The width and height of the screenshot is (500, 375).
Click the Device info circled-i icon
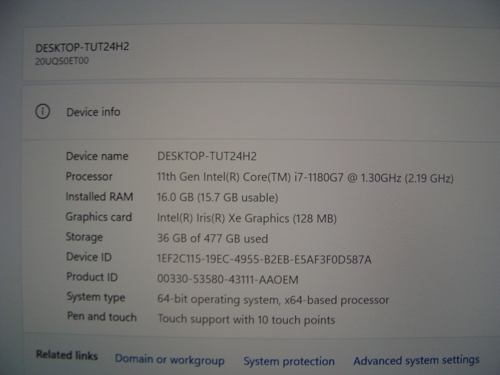42,112
